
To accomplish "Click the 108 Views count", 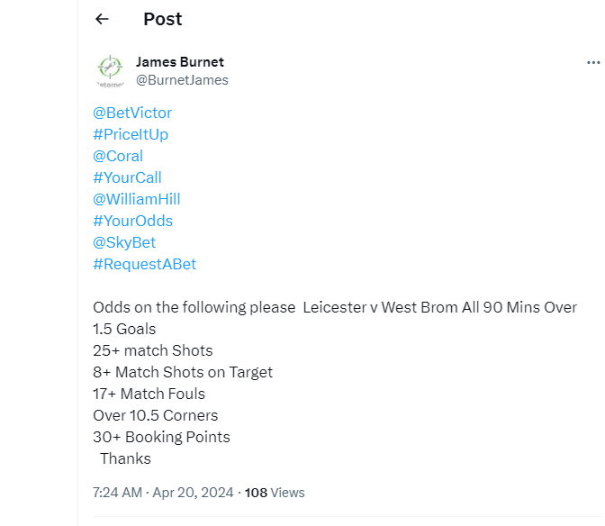I will (x=275, y=493).
